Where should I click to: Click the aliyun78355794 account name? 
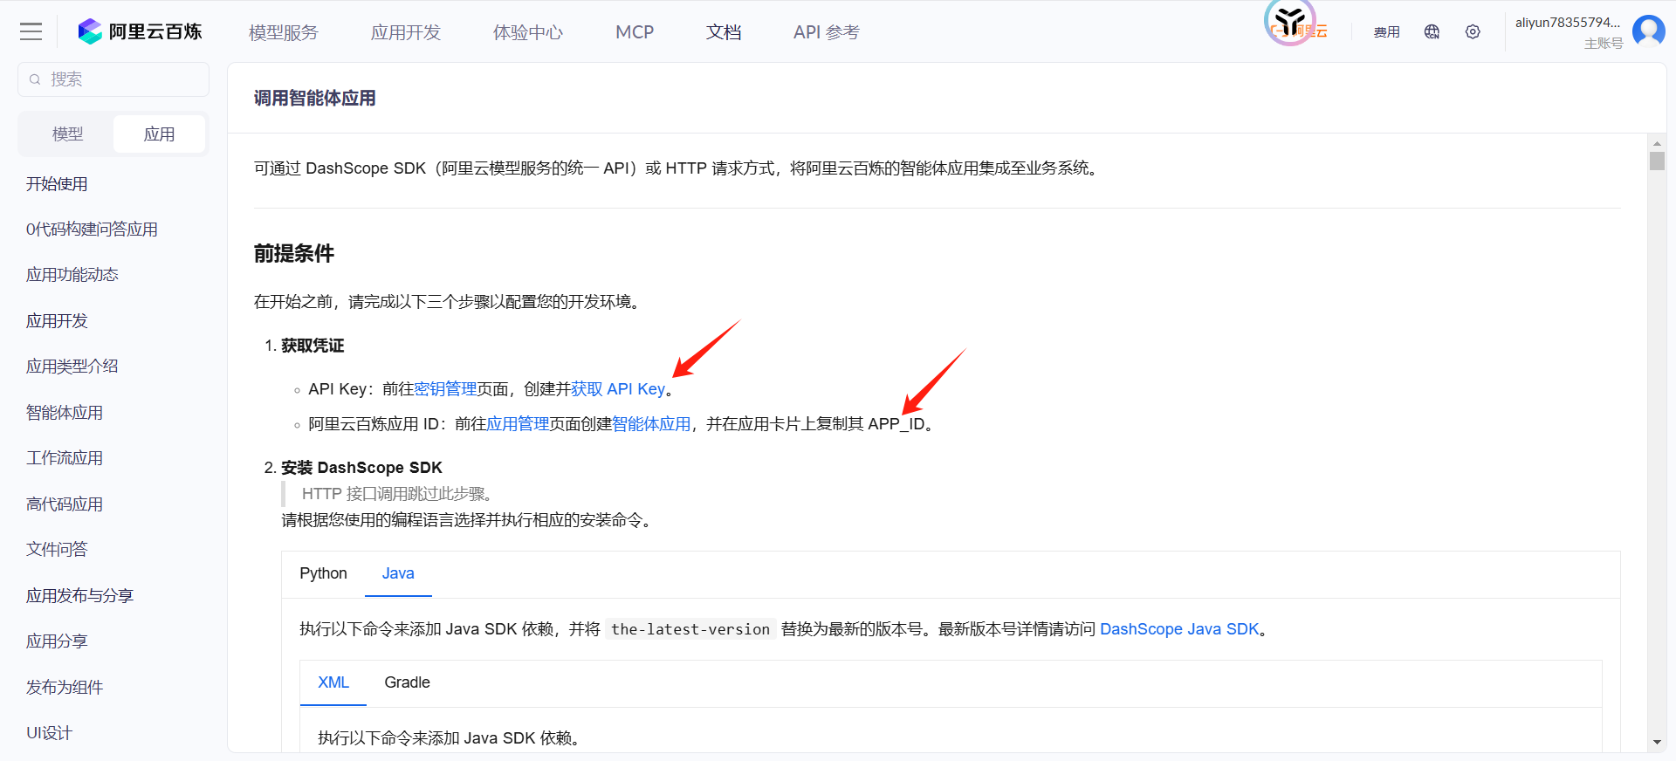click(x=1567, y=23)
